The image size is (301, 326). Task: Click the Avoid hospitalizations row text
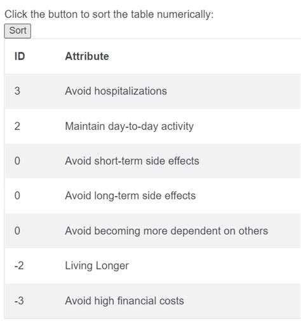(116, 91)
